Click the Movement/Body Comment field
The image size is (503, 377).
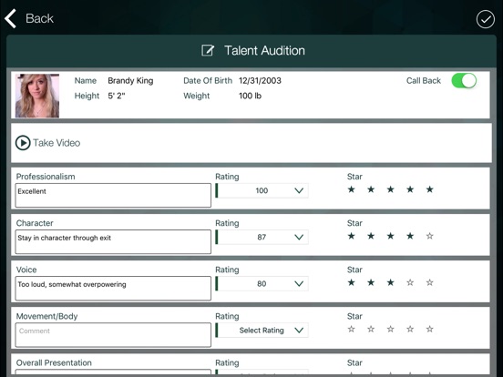coord(113,335)
